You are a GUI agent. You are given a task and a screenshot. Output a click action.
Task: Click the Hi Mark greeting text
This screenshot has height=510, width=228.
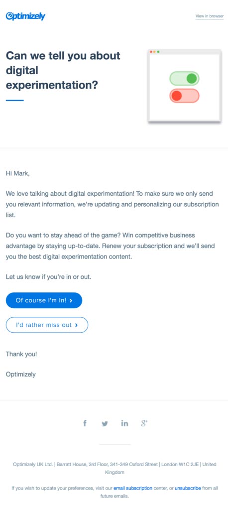coord(17,173)
